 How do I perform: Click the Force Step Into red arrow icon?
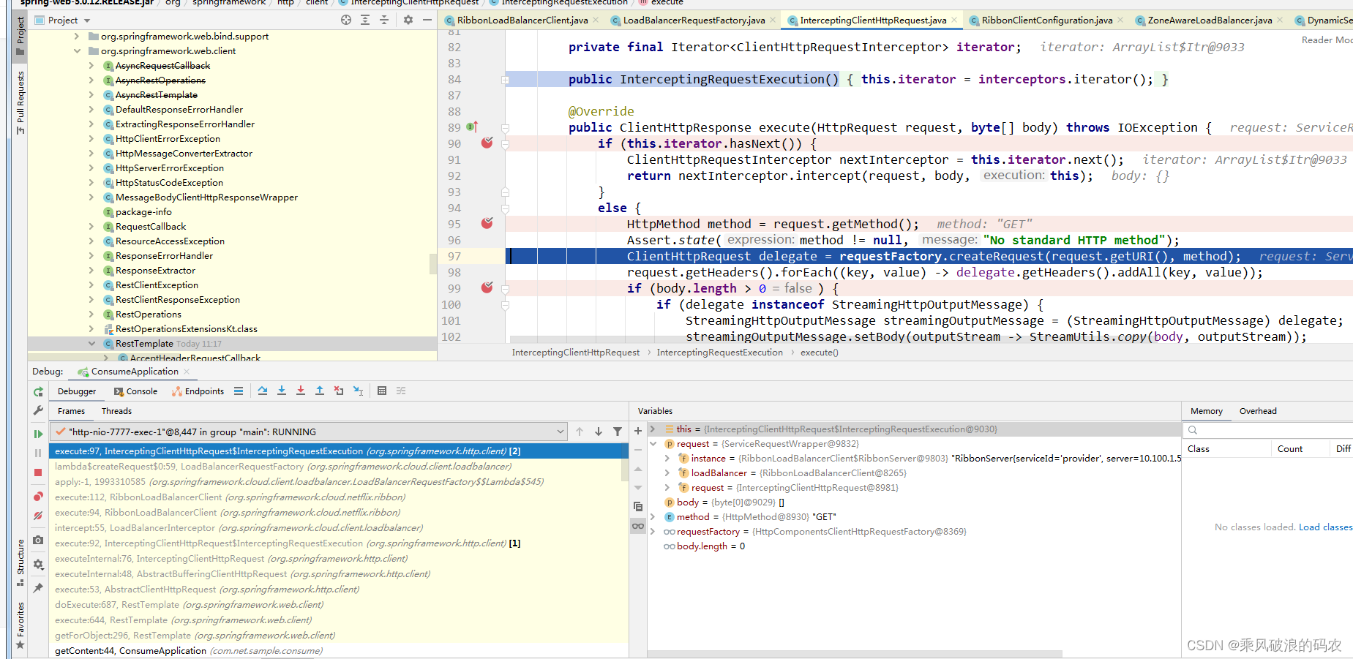301,391
